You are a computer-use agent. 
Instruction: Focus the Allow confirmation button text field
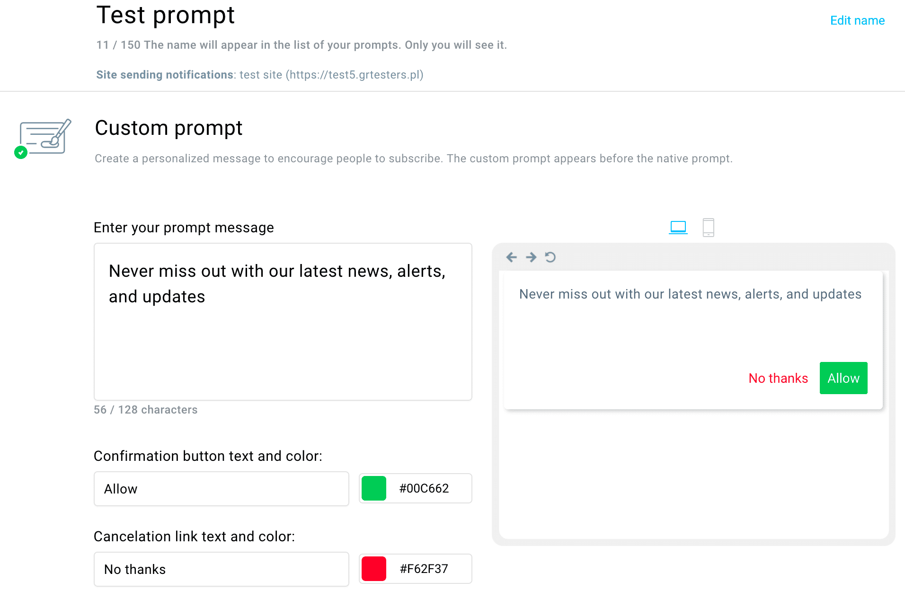coord(222,489)
